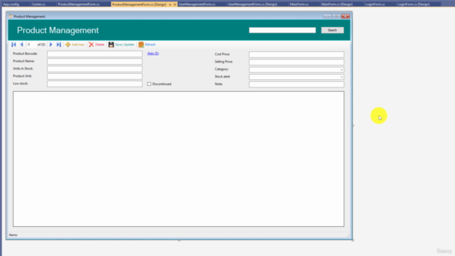455x256 pixels.
Task: Open the ProductManagementForm.cs code tab
Action: tap(79, 4)
